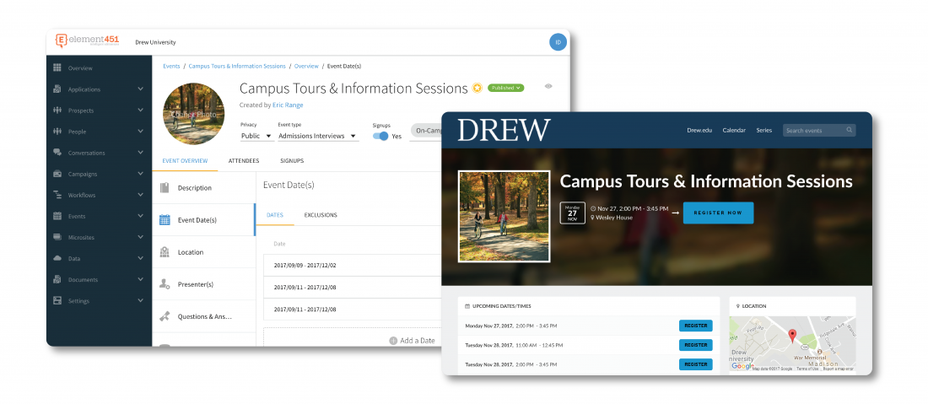Screen dimensions: 928x404
Task: Click the Prospects sidebar icon
Action: [x=57, y=110]
